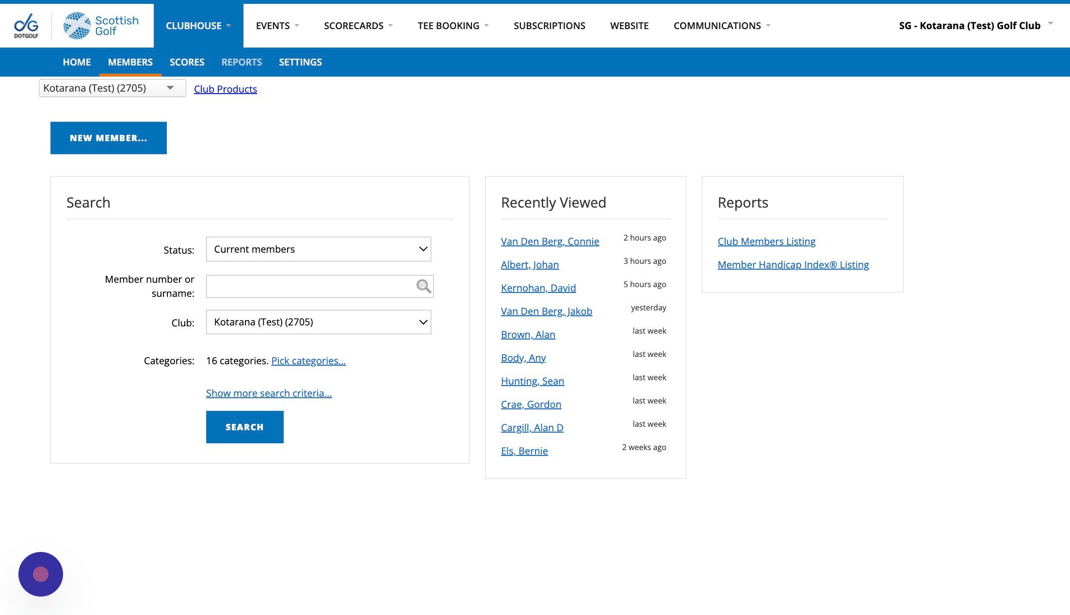Go to the Settings tab

(x=300, y=62)
